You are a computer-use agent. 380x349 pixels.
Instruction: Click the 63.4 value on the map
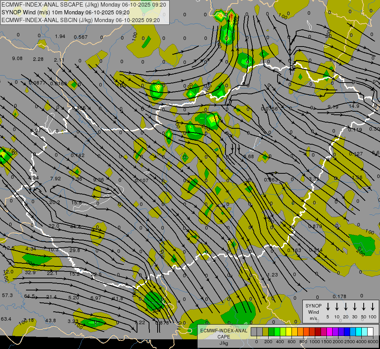tap(6, 319)
